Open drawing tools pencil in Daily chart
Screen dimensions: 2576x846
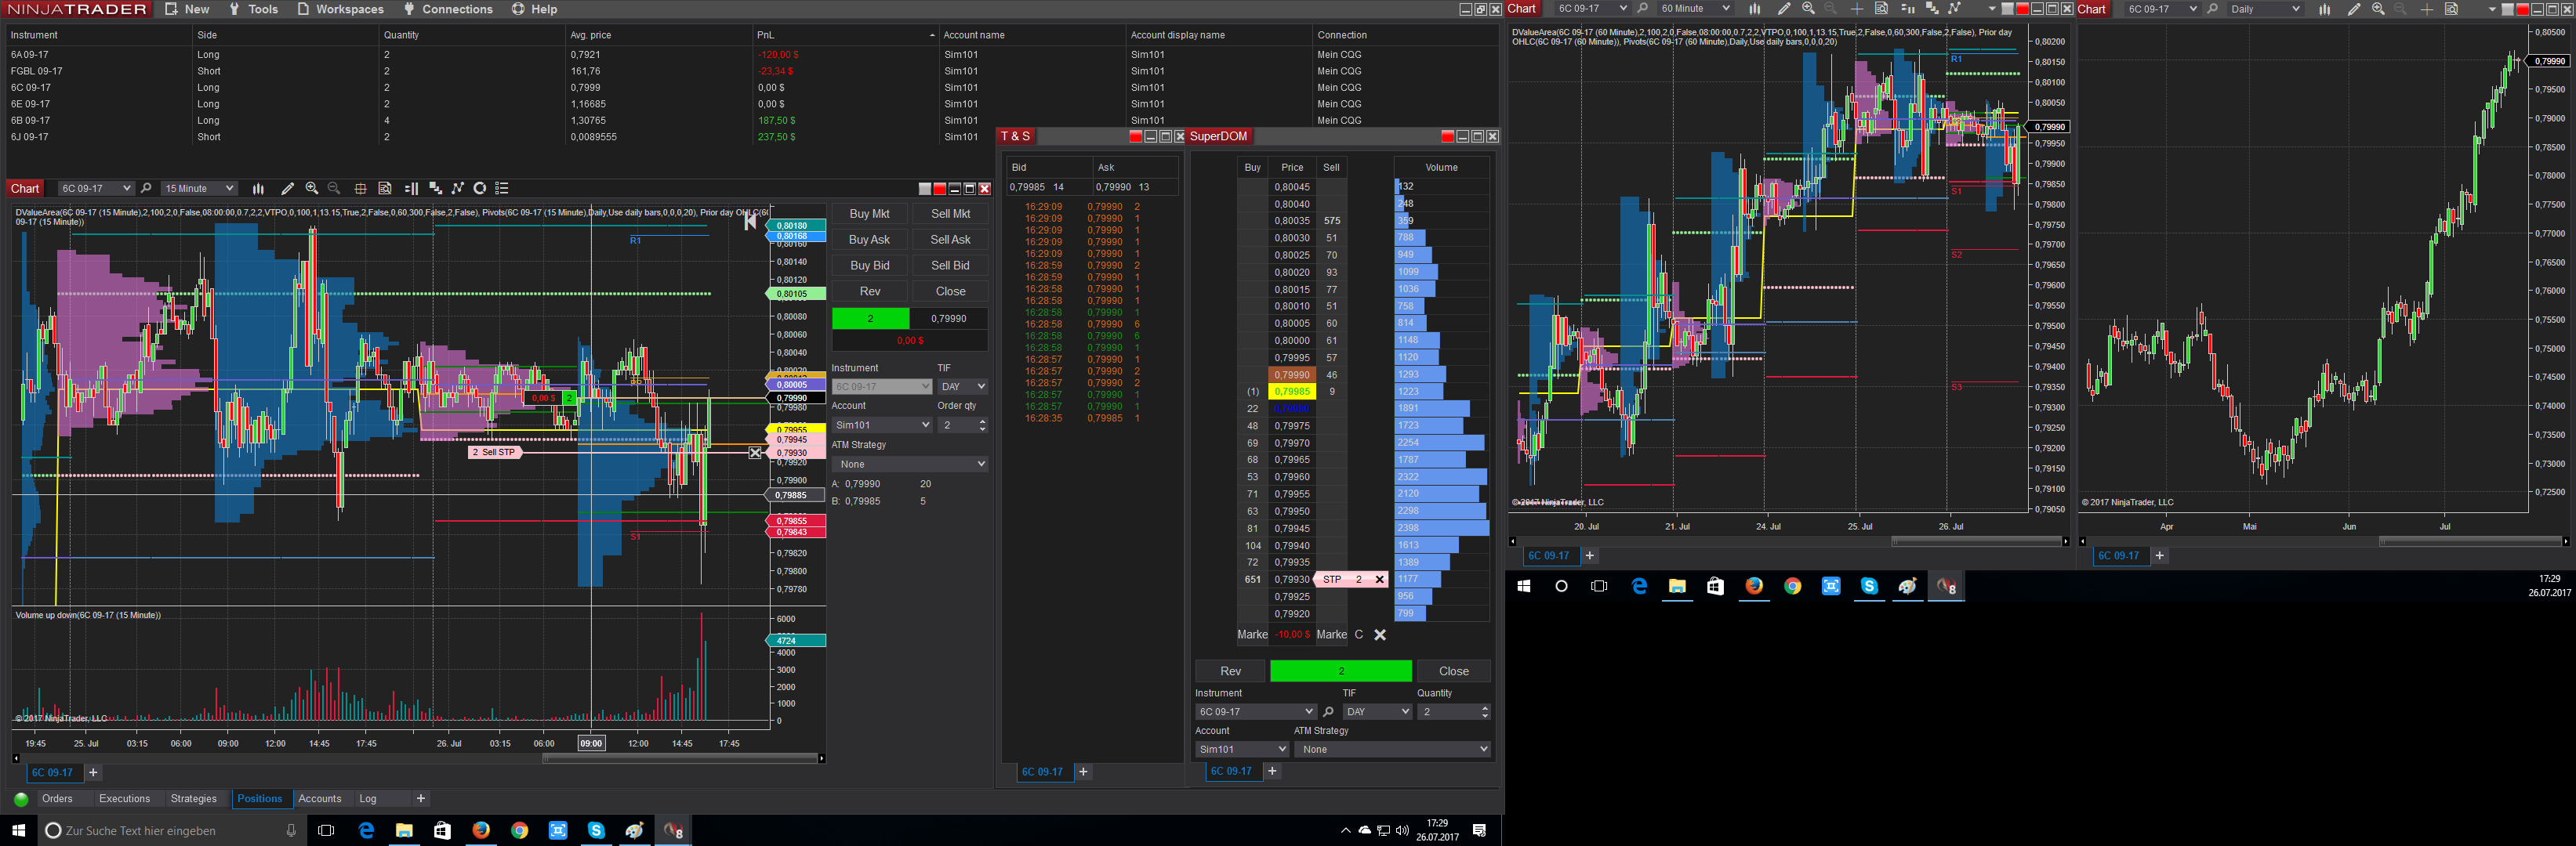click(x=2354, y=9)
